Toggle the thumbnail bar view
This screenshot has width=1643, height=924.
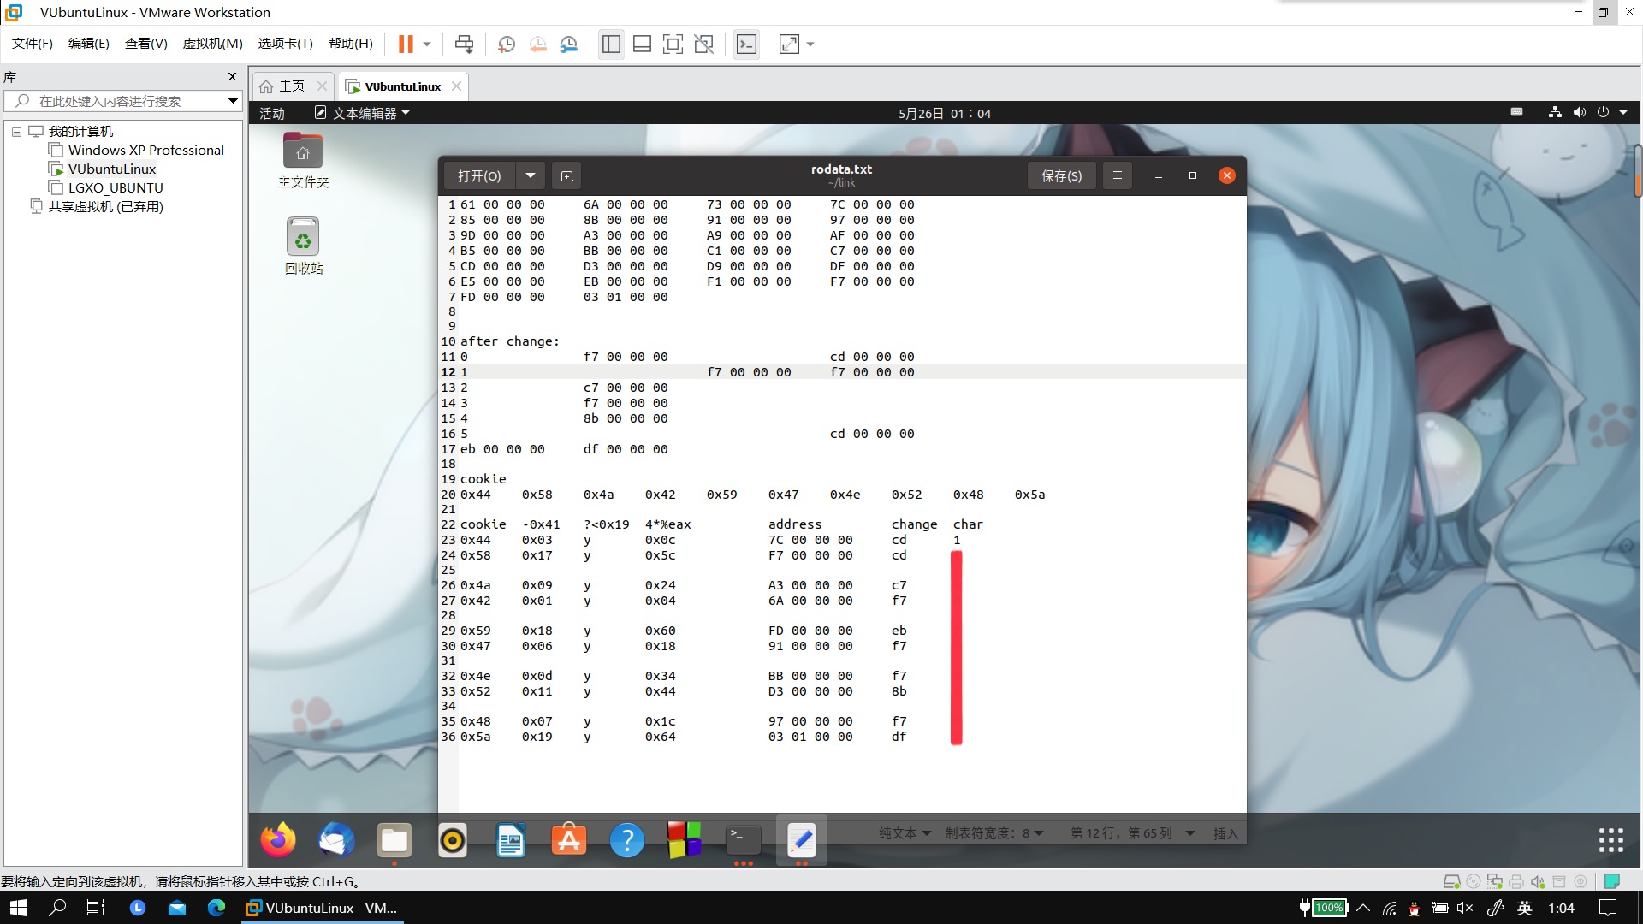click(642, 44)
